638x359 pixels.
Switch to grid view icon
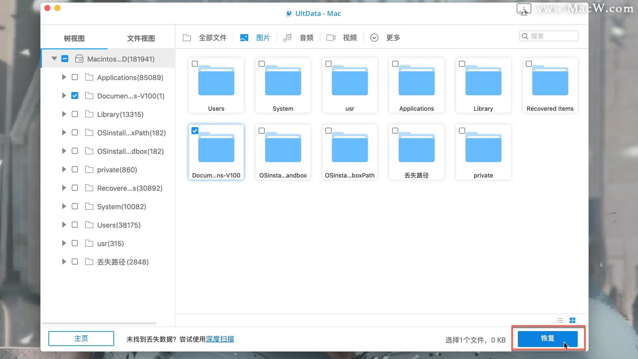(572, 320)
